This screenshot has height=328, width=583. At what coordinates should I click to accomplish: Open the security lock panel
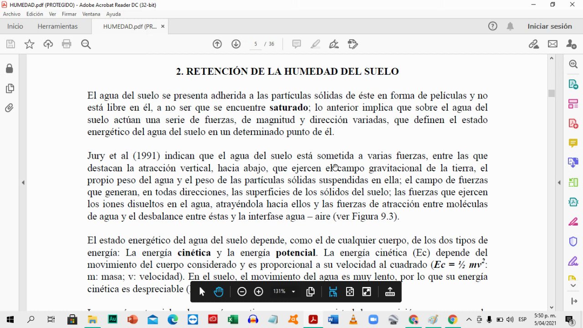(9, 68)
